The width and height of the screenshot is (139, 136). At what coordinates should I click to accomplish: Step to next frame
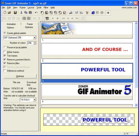pos(72,18)
